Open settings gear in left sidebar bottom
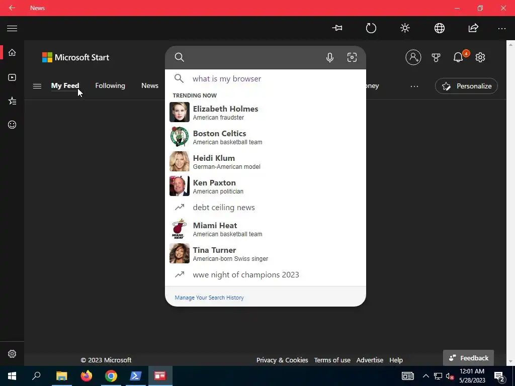This screenshot has height=386, width=515. (x=12, y=354)
